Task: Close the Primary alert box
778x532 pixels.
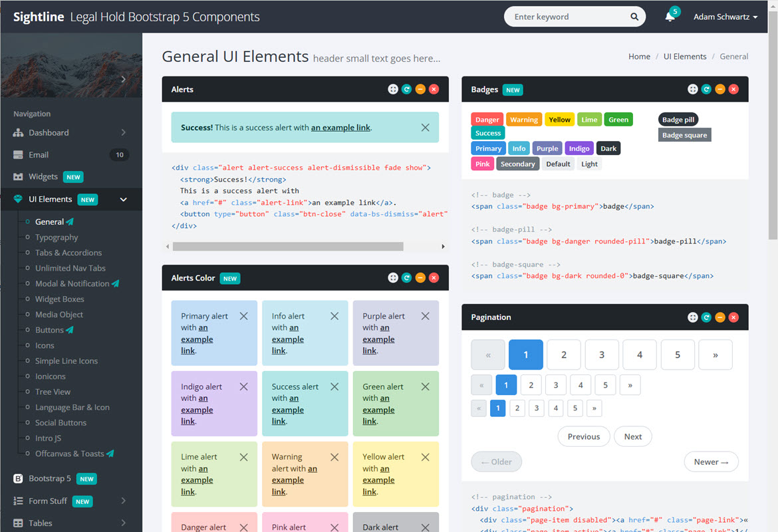Action: [x=243, y=317]
